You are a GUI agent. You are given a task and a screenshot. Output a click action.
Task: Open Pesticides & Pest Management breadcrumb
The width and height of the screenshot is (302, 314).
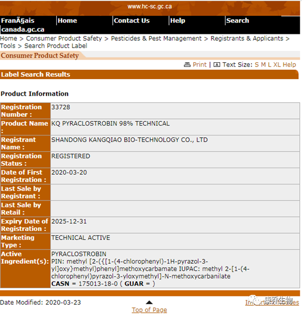pyautogui.click(x=156, y=38)
